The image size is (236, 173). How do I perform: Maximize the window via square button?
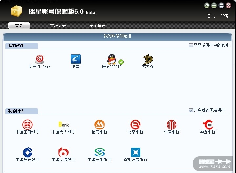point(221,6)
